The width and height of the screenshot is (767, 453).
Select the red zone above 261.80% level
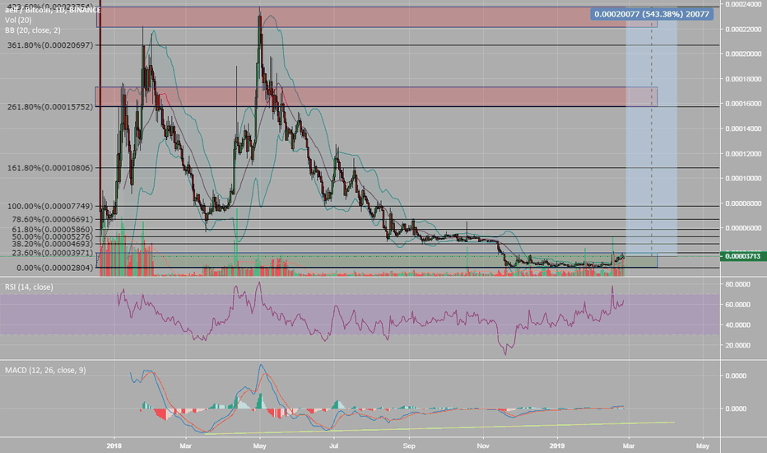377,96
